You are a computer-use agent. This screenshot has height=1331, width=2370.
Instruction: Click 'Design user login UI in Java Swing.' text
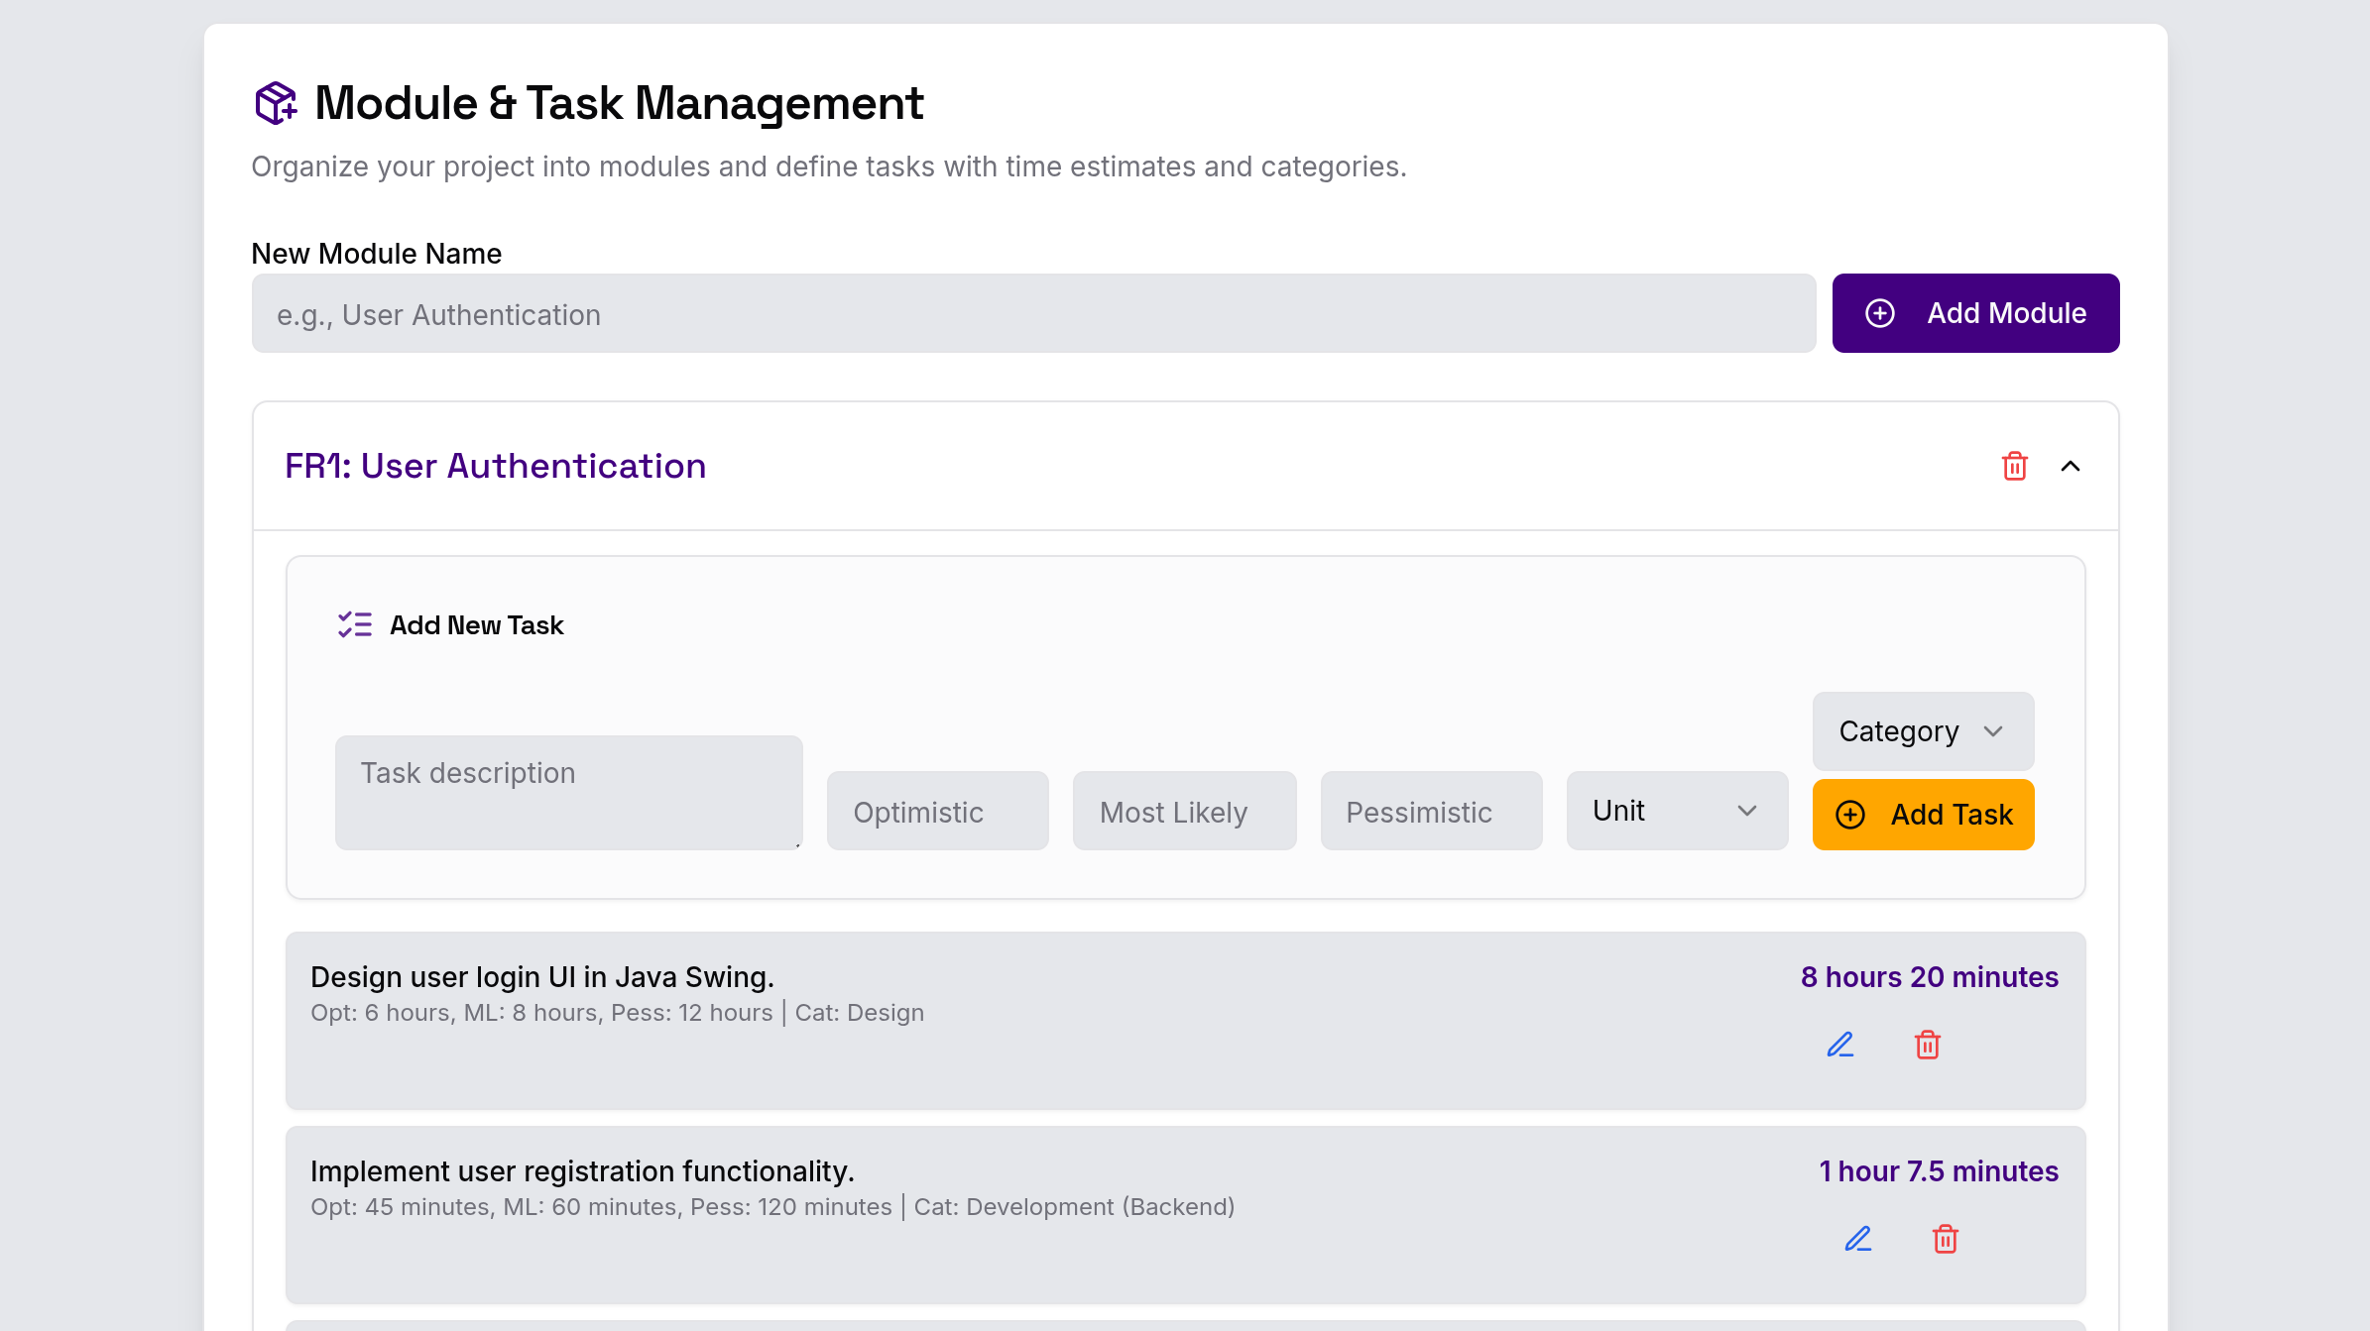click(542, 977)
